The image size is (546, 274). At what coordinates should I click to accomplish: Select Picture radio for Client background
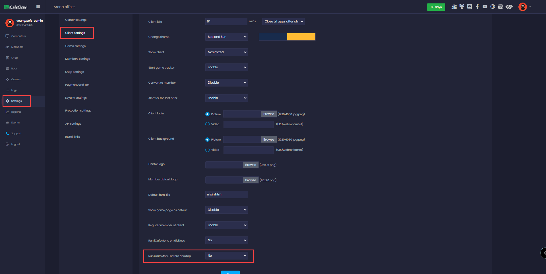[x=207, y=140]
